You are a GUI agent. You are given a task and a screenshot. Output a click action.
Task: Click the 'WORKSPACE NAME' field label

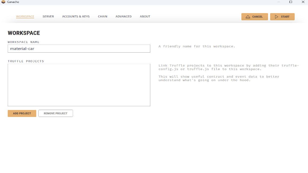(23, 42)
